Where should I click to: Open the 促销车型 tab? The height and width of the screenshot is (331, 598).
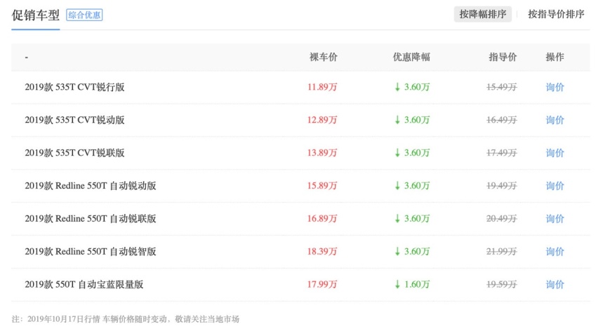[36, 15]
